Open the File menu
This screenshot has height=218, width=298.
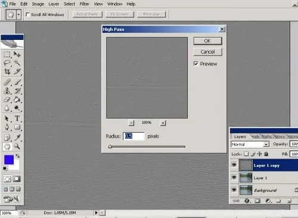pos(13,4)
